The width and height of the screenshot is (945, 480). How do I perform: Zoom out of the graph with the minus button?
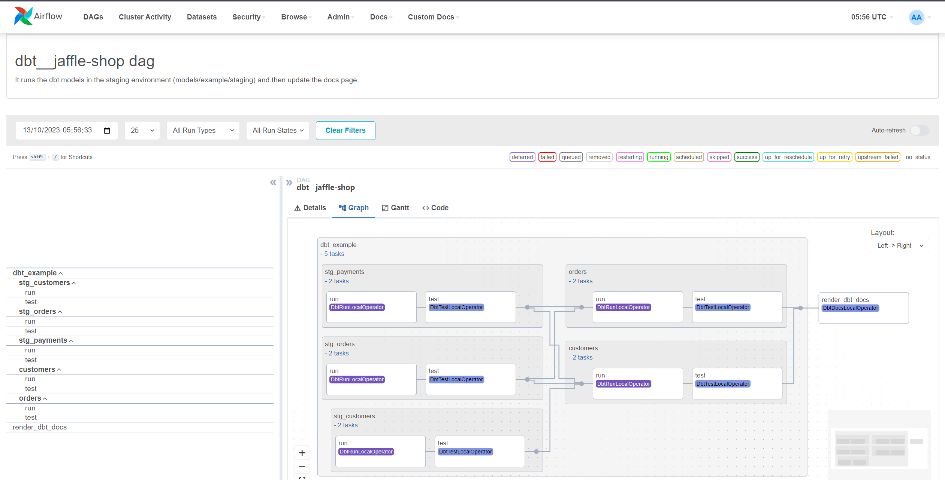pos(302,466)
